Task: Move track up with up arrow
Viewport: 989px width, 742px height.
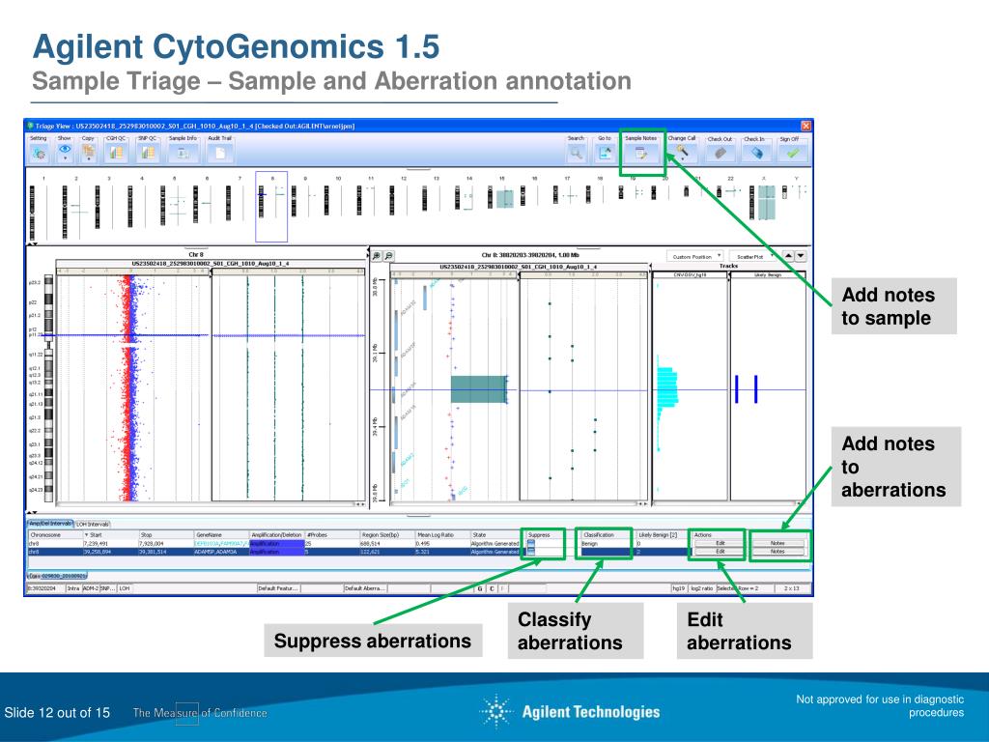Action: coord(788,255)
